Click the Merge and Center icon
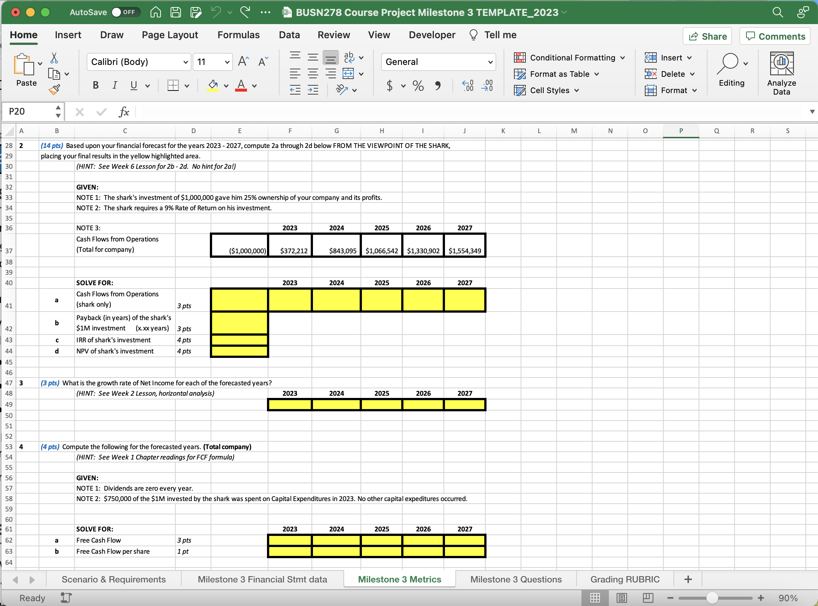 click(348, 73)
